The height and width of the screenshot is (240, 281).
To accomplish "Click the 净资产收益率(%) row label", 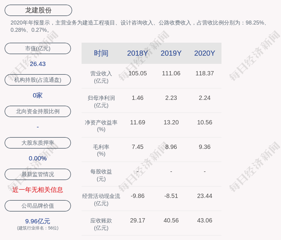I will [x=101, y=126].
